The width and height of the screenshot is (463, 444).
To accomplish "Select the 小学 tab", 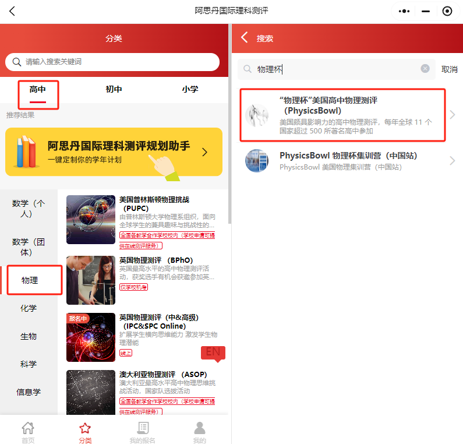I will [x=190, y=90].
